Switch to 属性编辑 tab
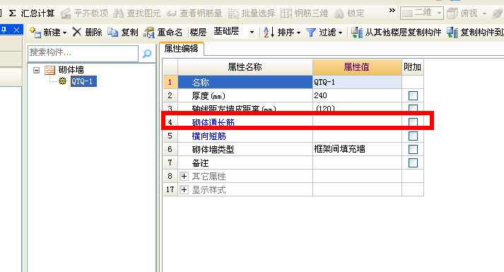The image size is (504, 272). point(181,49)
